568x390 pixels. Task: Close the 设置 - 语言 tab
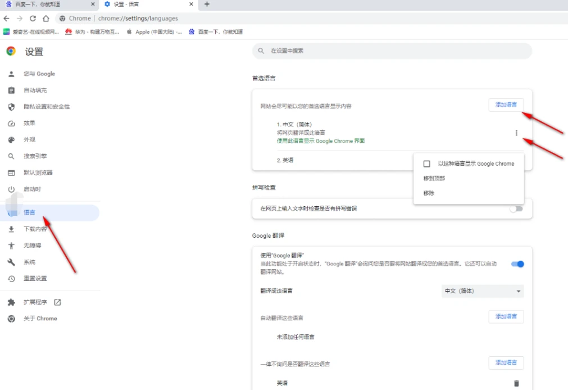click(x=191, y=4)
